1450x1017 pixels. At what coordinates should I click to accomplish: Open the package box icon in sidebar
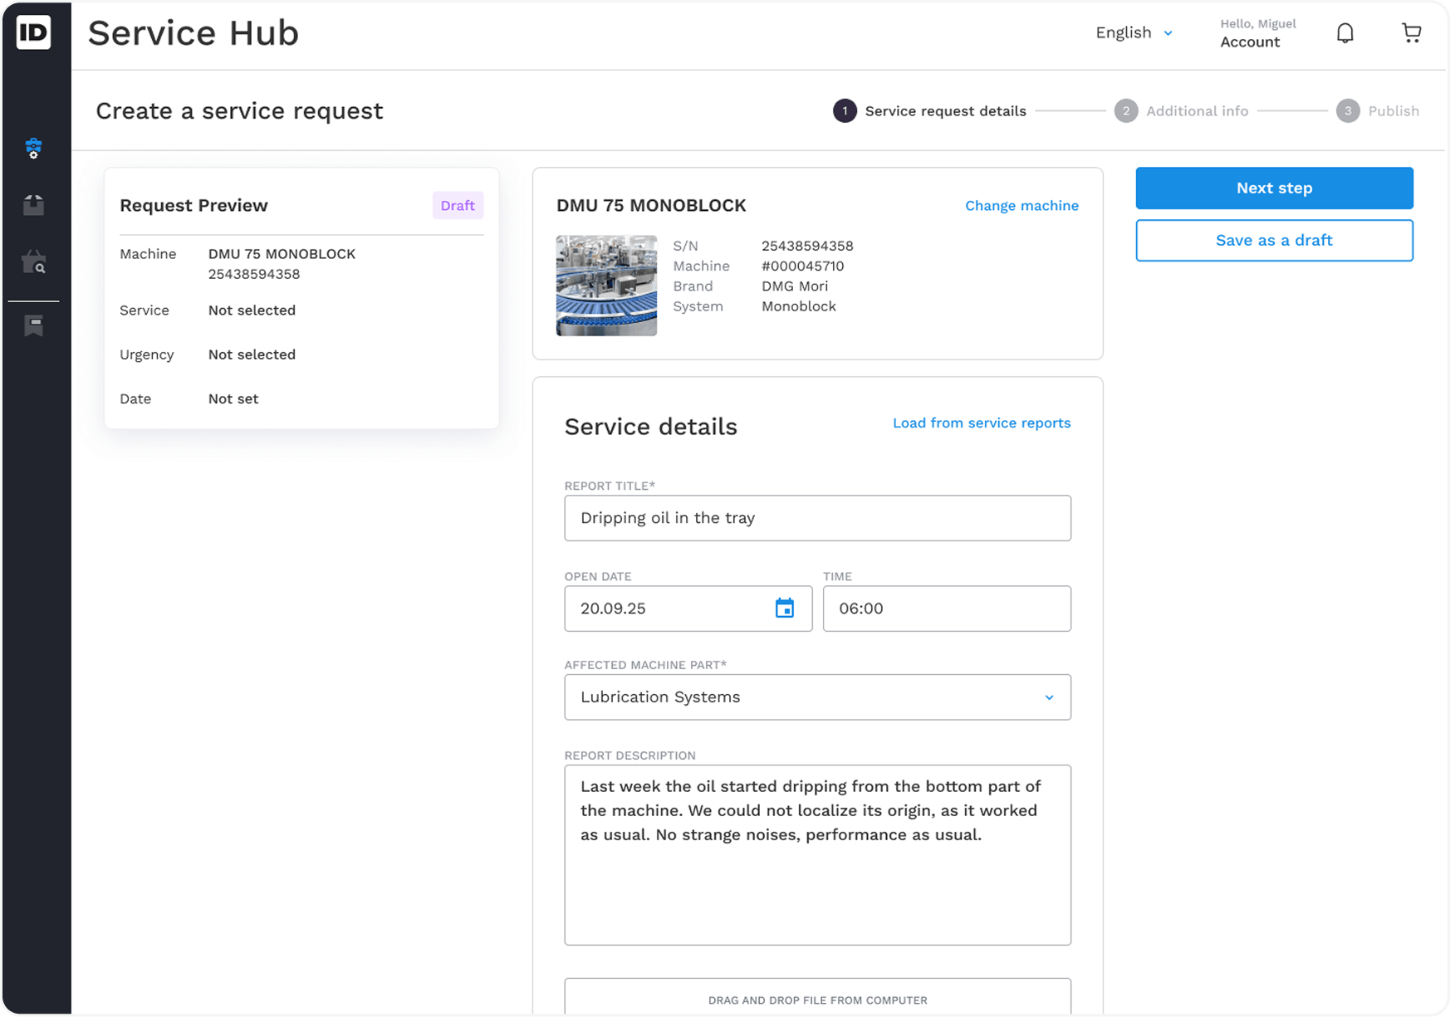(34, 205)
